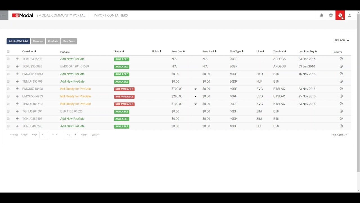This screenshot has width=360, height=203.
Task: Go to EMODAL COMMUNITY PORTAL
Action: 61,15
